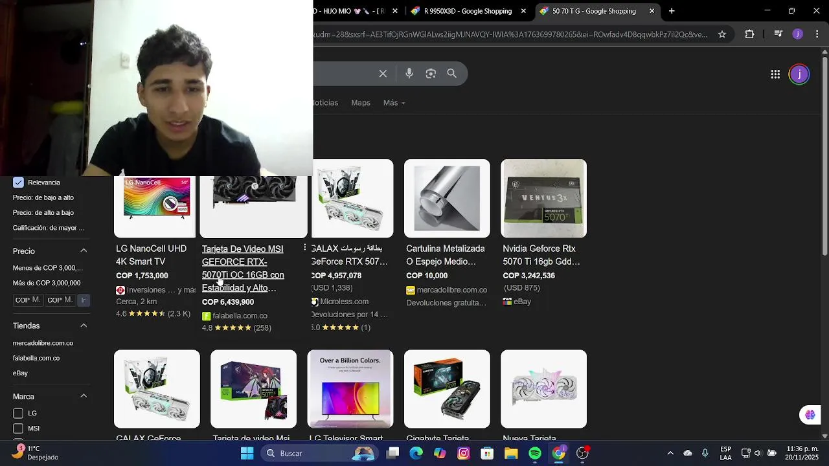Open the Google apps grid
Viewport: 829px width, 466px height.
(775, 74)
